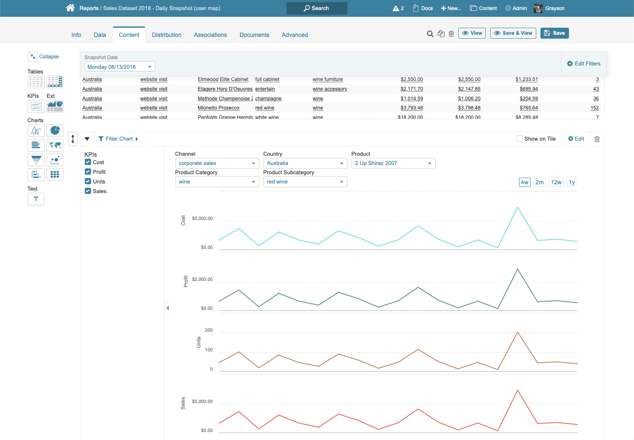Open the Associations tab
Viewport: 634px width, 440px height.
(x=210, y=35)
